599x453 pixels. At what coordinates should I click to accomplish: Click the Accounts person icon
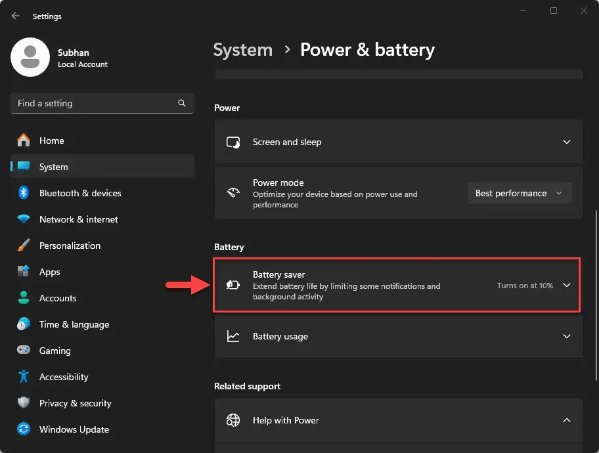point(24,297)
